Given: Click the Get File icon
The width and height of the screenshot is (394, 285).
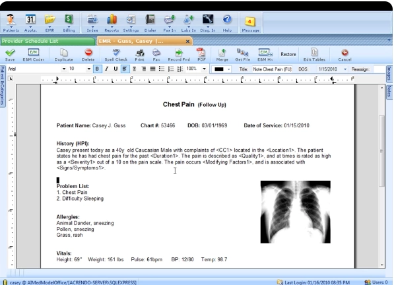Looking at the screenshot, I should point(242,55).
